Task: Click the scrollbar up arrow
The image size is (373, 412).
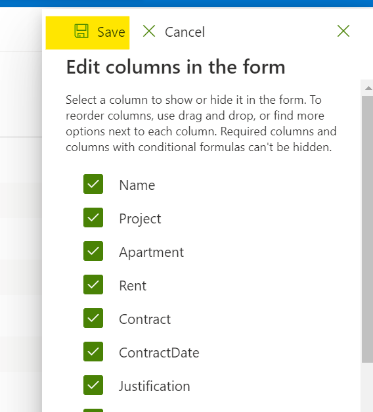Action: click(x=368, y=88)
